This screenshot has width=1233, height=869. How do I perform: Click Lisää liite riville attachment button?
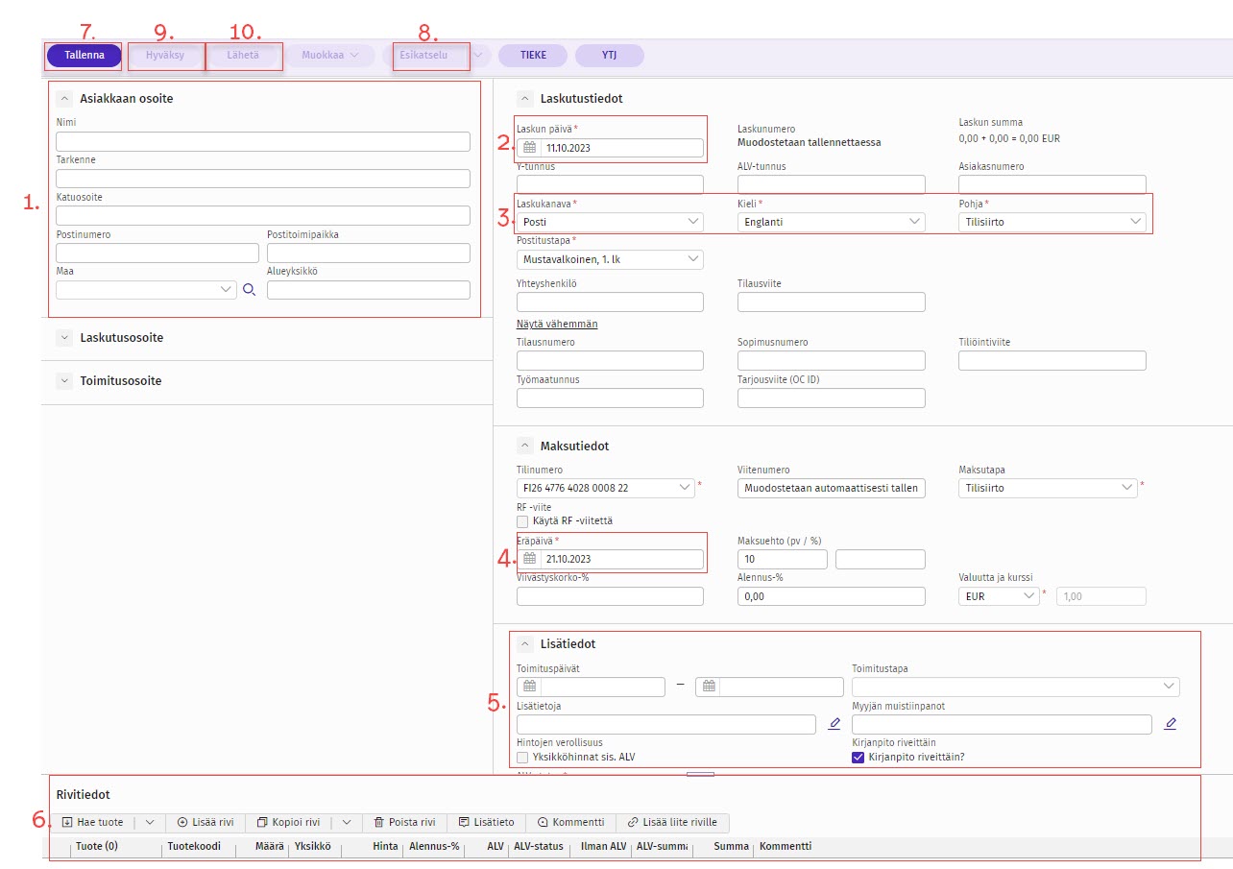[672, 823]
